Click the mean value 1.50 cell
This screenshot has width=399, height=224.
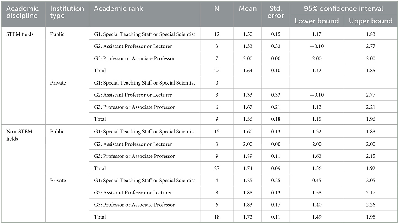pos(248,34)
